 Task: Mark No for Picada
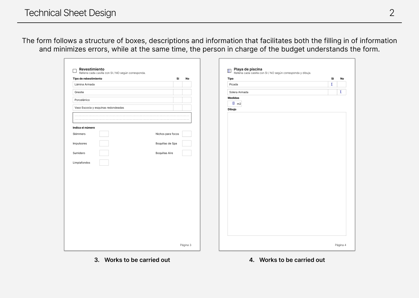tap(341, 84)
